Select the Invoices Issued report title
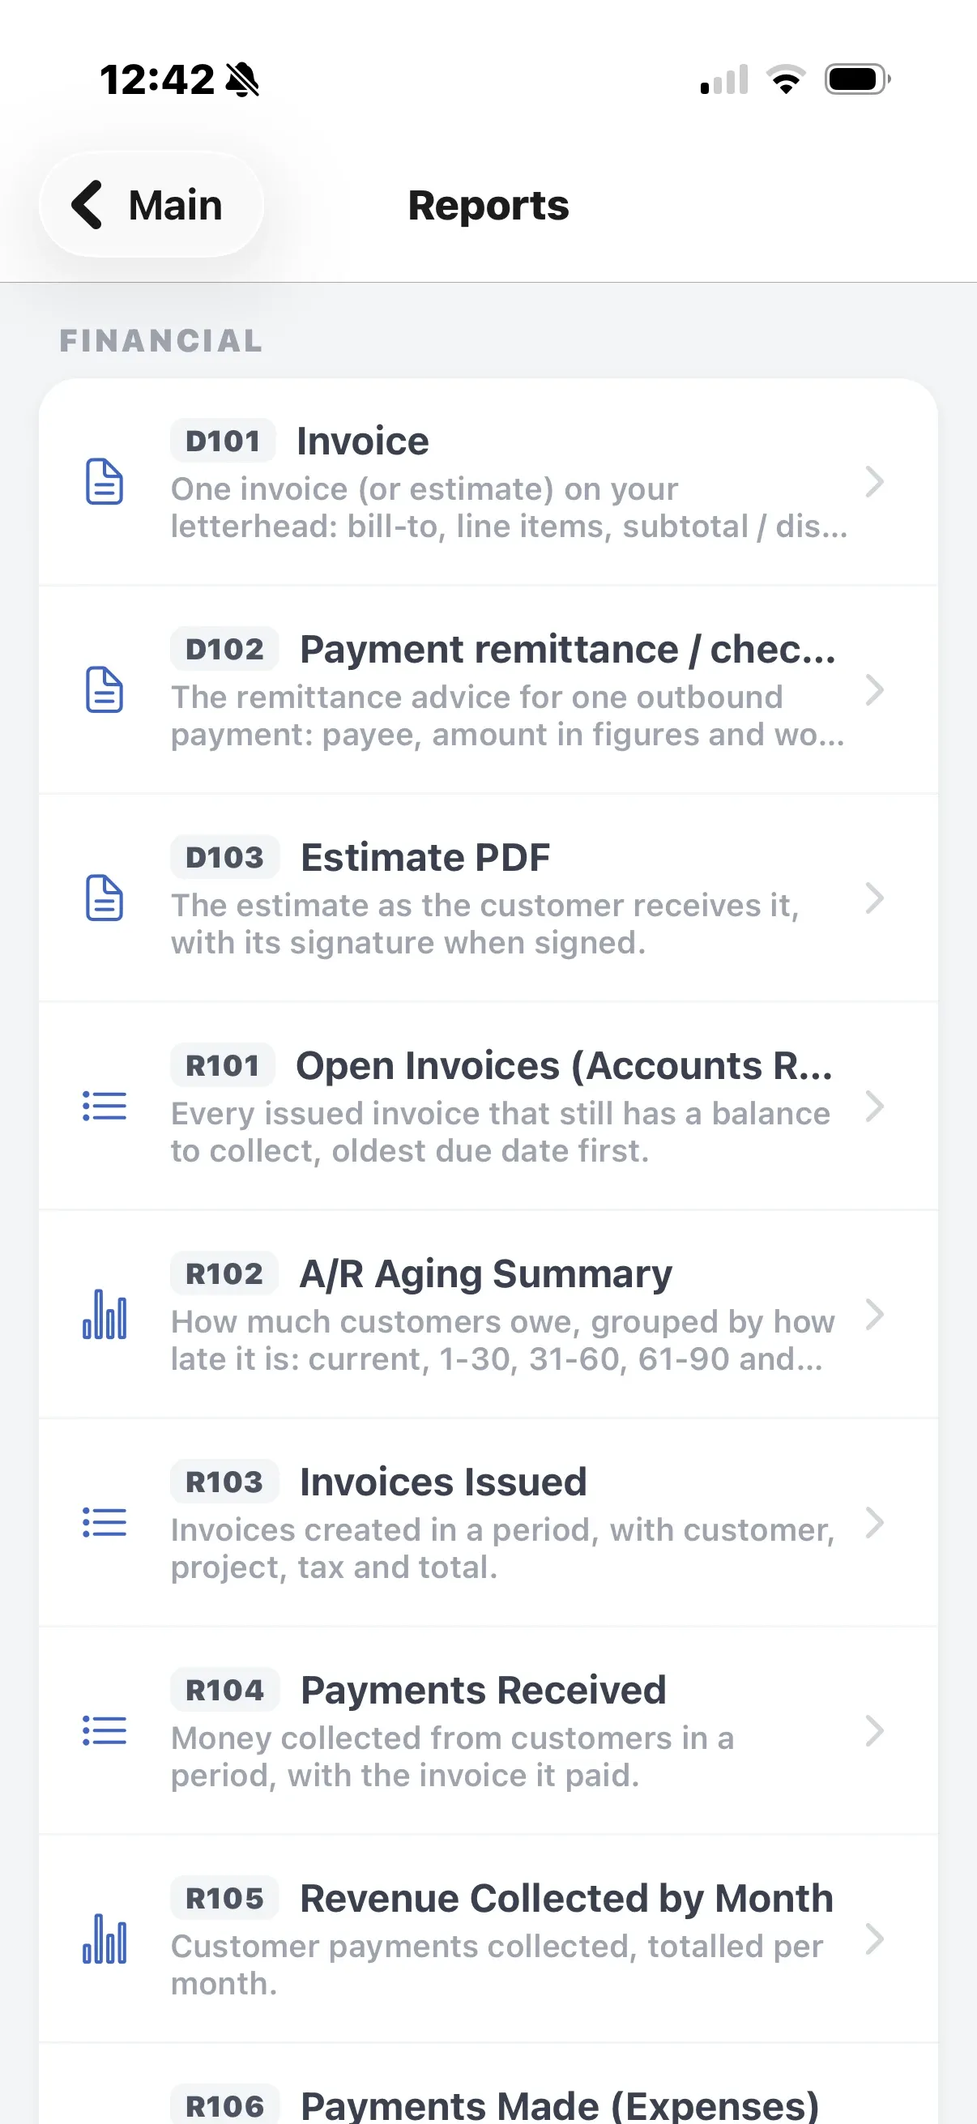The height and width of the screenshot is (2124, 977). coord(444,1482)
